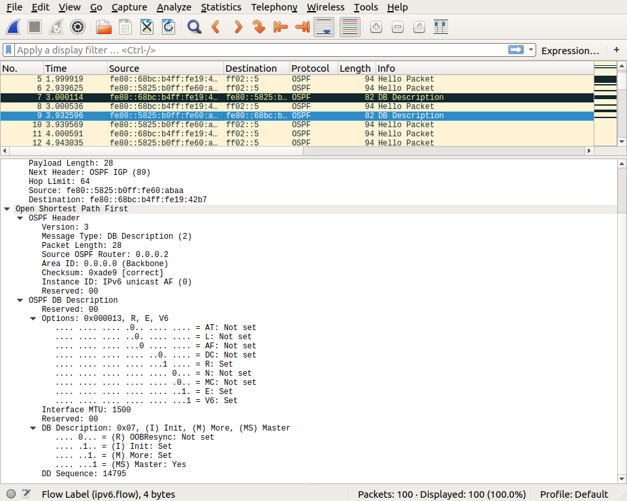The image size is (627, 501).
Task: Find a packet with magnifier icon
Action: pyautogui.click(x=195, y=27)
